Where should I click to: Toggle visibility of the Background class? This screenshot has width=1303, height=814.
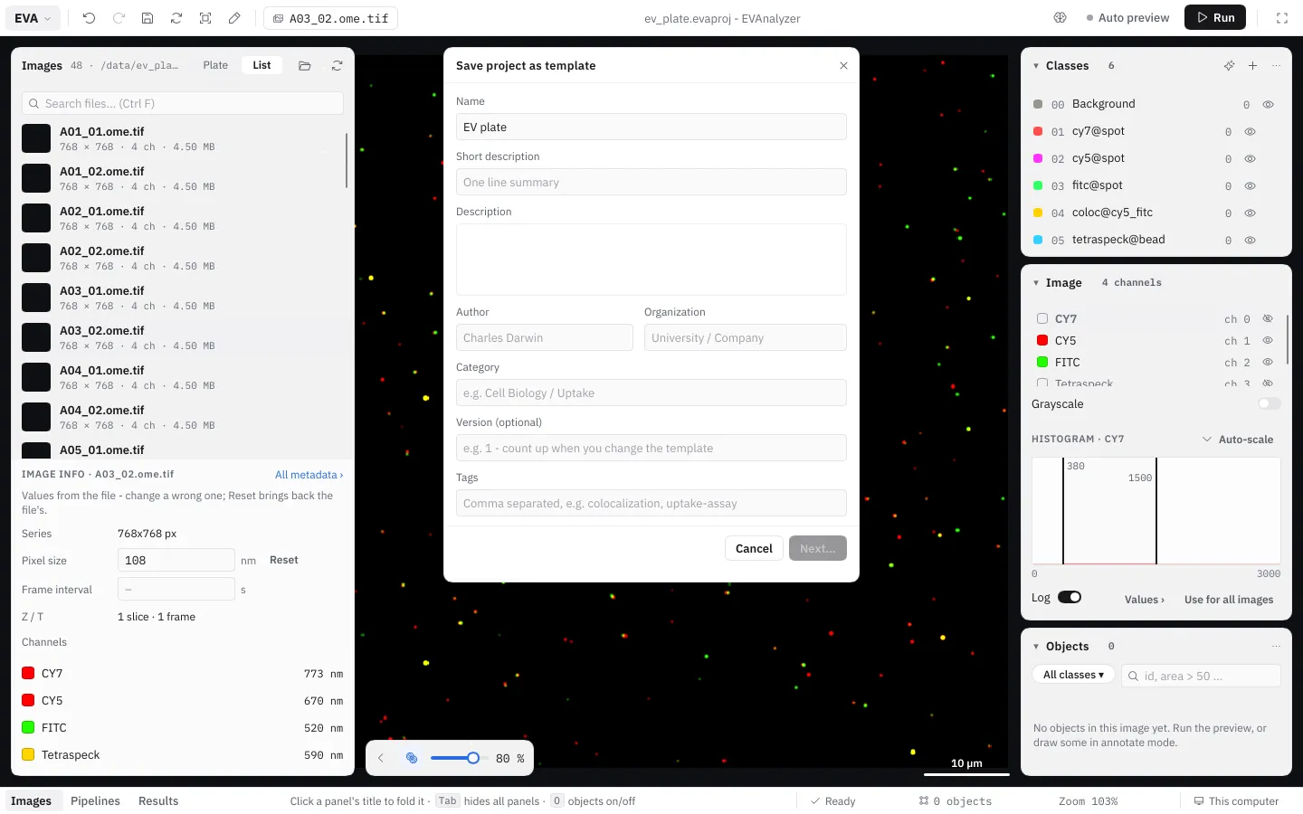point(1268,105)
